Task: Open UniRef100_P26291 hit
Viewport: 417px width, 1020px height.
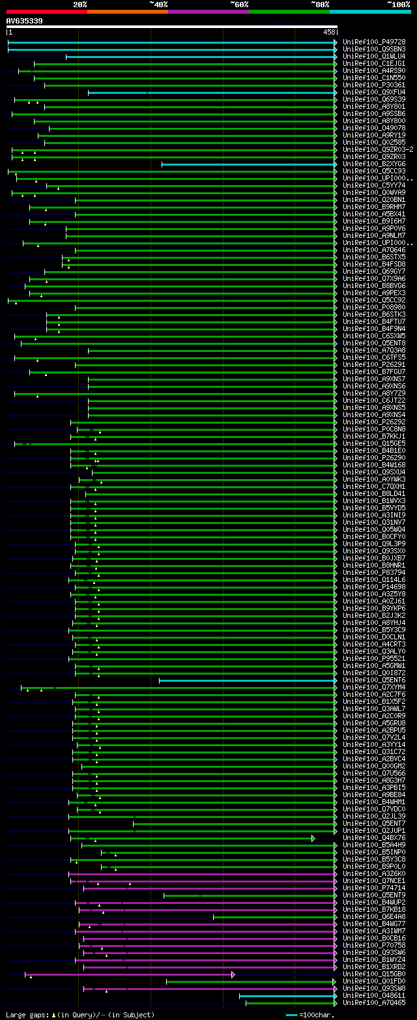Action: [374, 364]
